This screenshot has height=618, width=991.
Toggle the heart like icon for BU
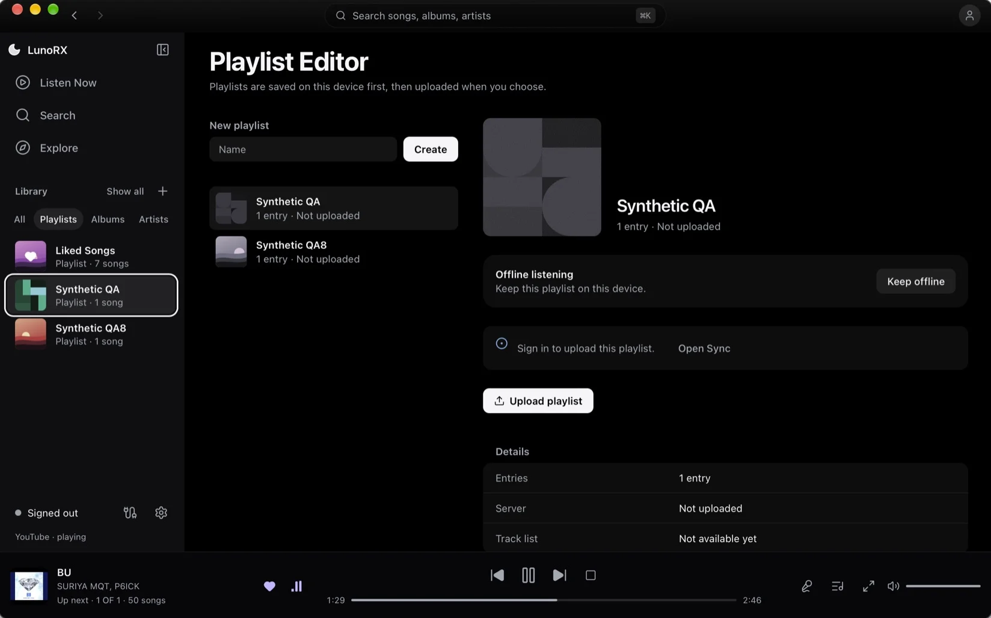pyautogui.click(x=269, y=586)
